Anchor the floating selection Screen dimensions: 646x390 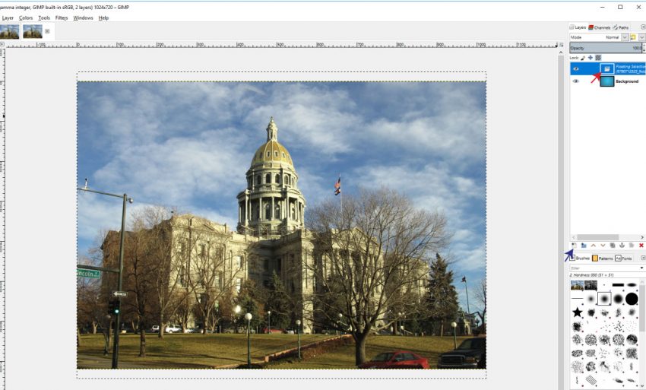pyautogui.click(x=622, y=246)
